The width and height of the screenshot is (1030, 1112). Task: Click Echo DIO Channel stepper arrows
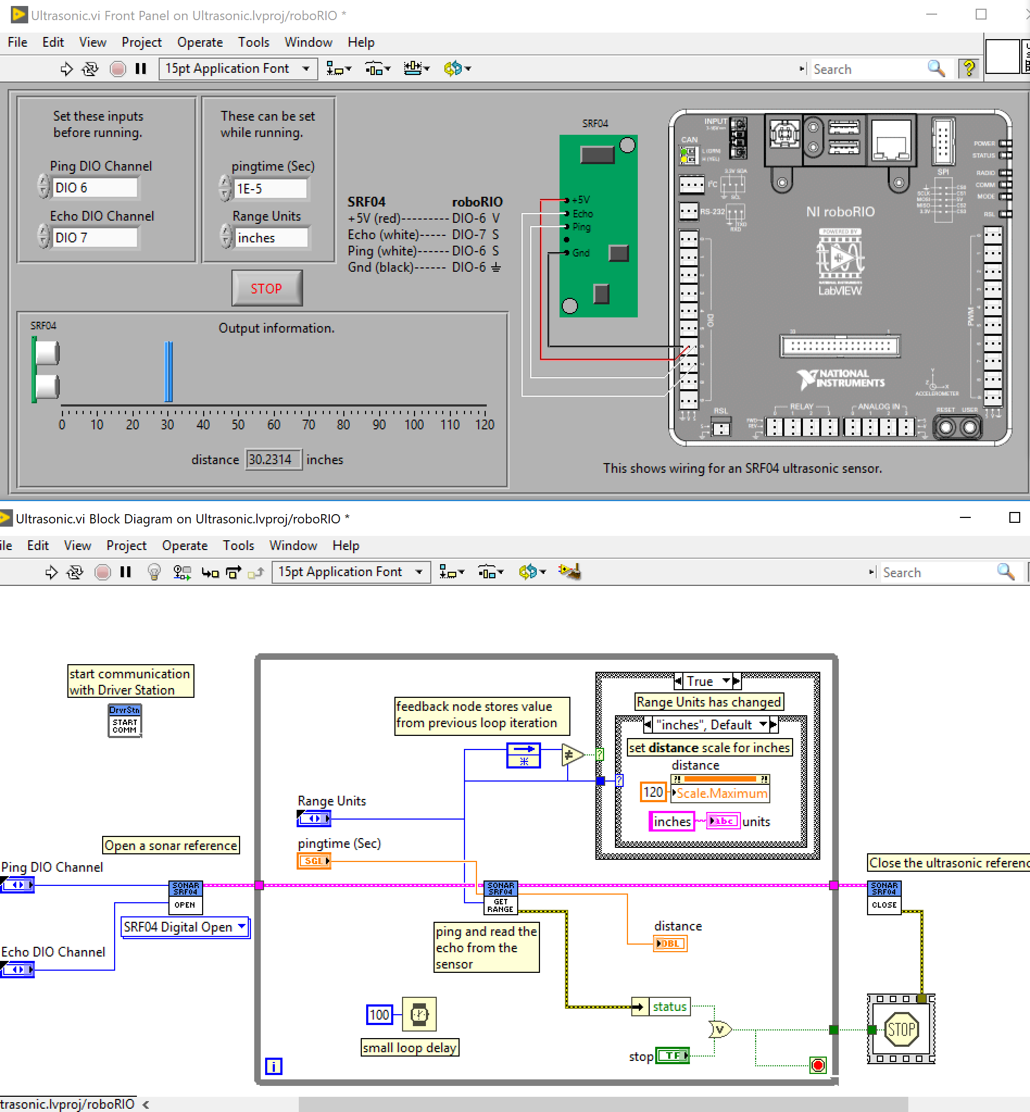(43, 236)
